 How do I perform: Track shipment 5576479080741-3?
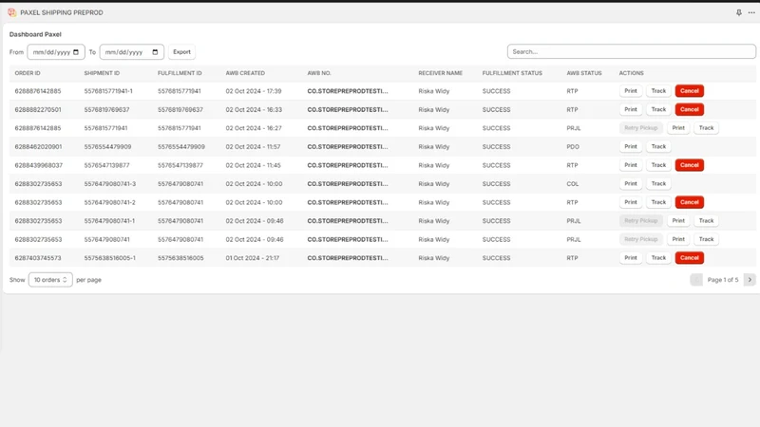658,183
